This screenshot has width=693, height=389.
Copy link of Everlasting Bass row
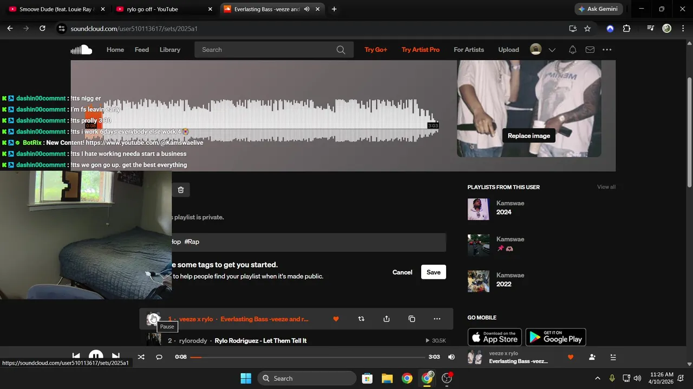pyautogui.click(x=411, y=319)
